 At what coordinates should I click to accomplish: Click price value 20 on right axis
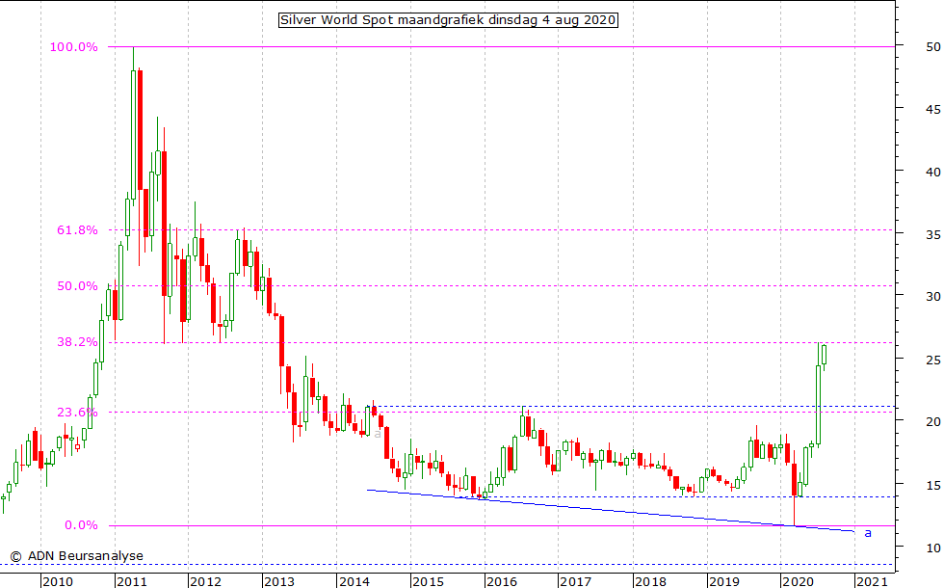[x=933, y=422]
